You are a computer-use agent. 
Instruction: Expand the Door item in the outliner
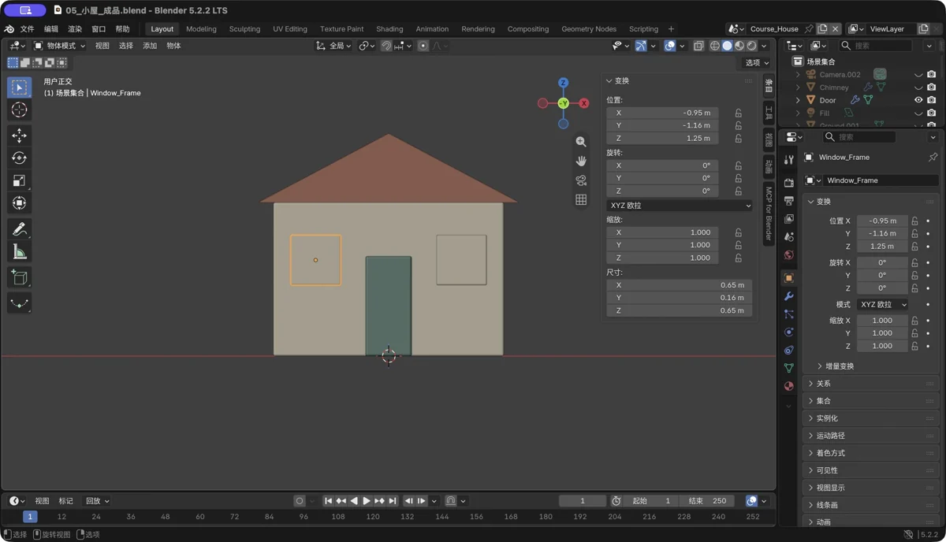pyautogui.click(x=798, y=100)
